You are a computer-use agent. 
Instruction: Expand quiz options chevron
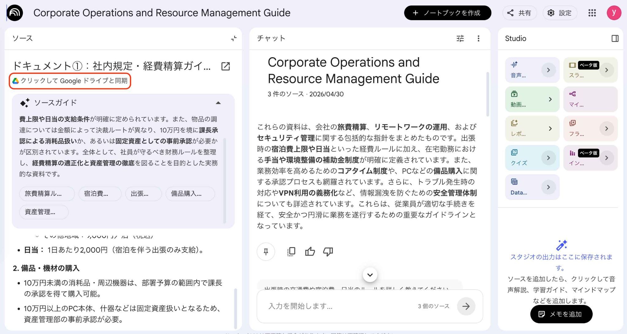coord(548,158)
